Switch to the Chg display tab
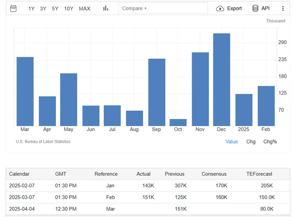The width and height of the screenshot is (293, 217). point(251,142)
